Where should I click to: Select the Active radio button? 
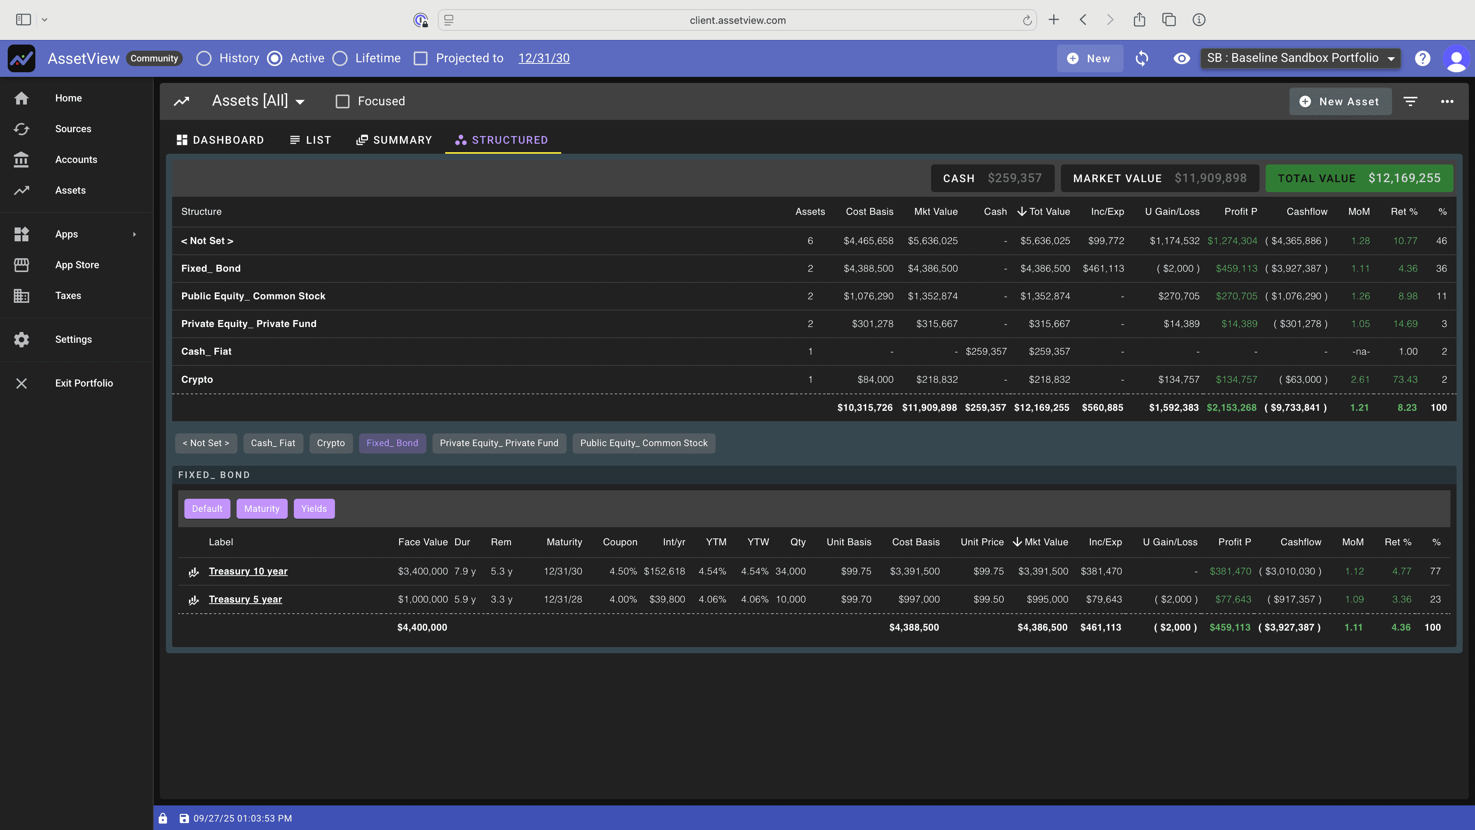click(275, 58)
